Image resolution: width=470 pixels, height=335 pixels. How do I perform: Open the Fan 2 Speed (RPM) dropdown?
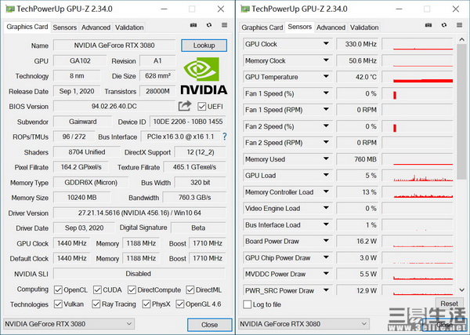coord(326,143)
